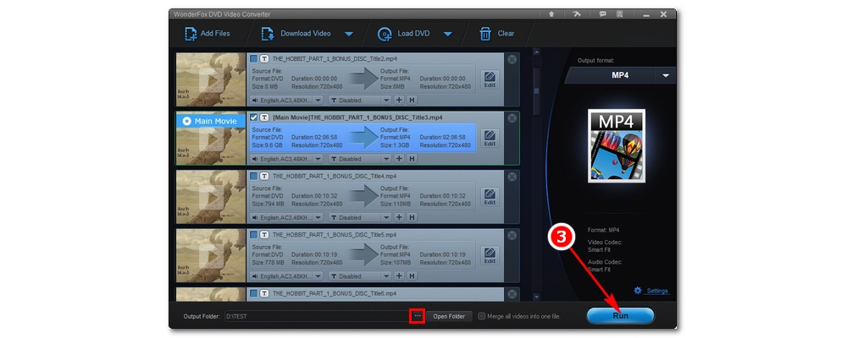847x338 pixels.
Task: Remove Title4.mp4 with its X icon
Action: coord(512,177)
